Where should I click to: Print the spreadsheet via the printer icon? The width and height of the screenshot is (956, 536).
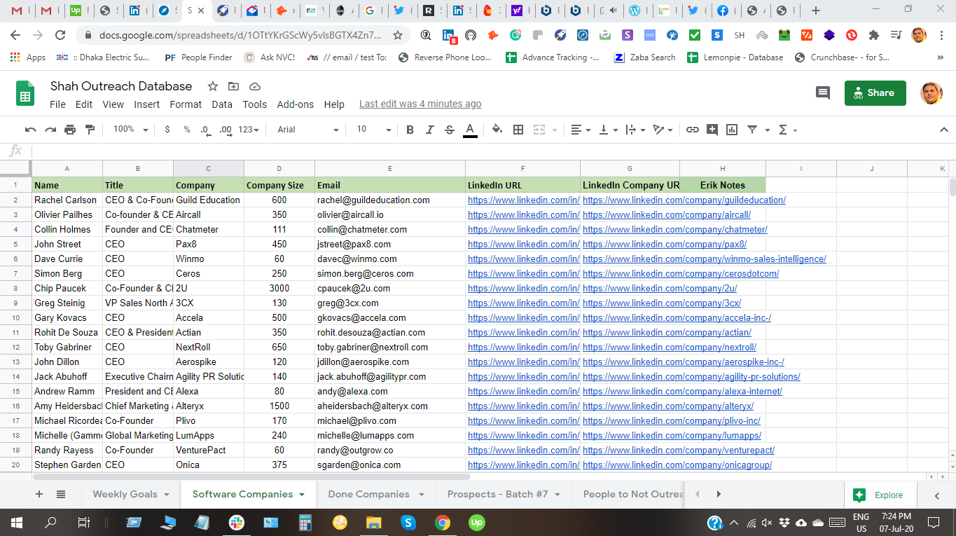click(70, 130)
